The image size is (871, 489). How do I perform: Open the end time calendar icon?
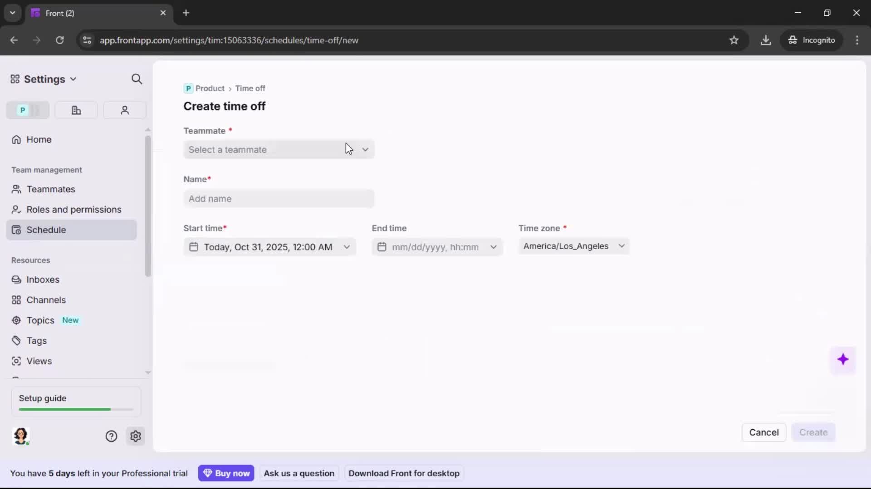382,247
